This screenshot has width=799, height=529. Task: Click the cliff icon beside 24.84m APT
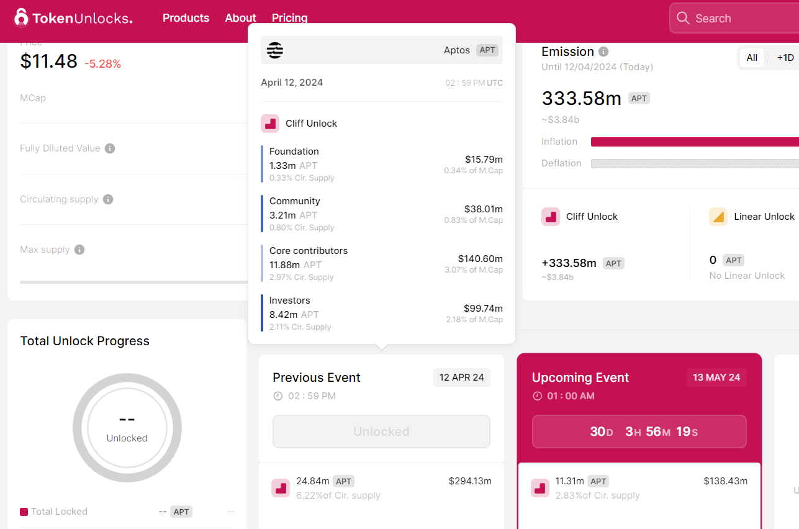pos(281,488)
